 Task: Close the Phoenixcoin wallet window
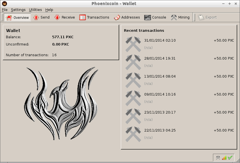pos(236,4)
